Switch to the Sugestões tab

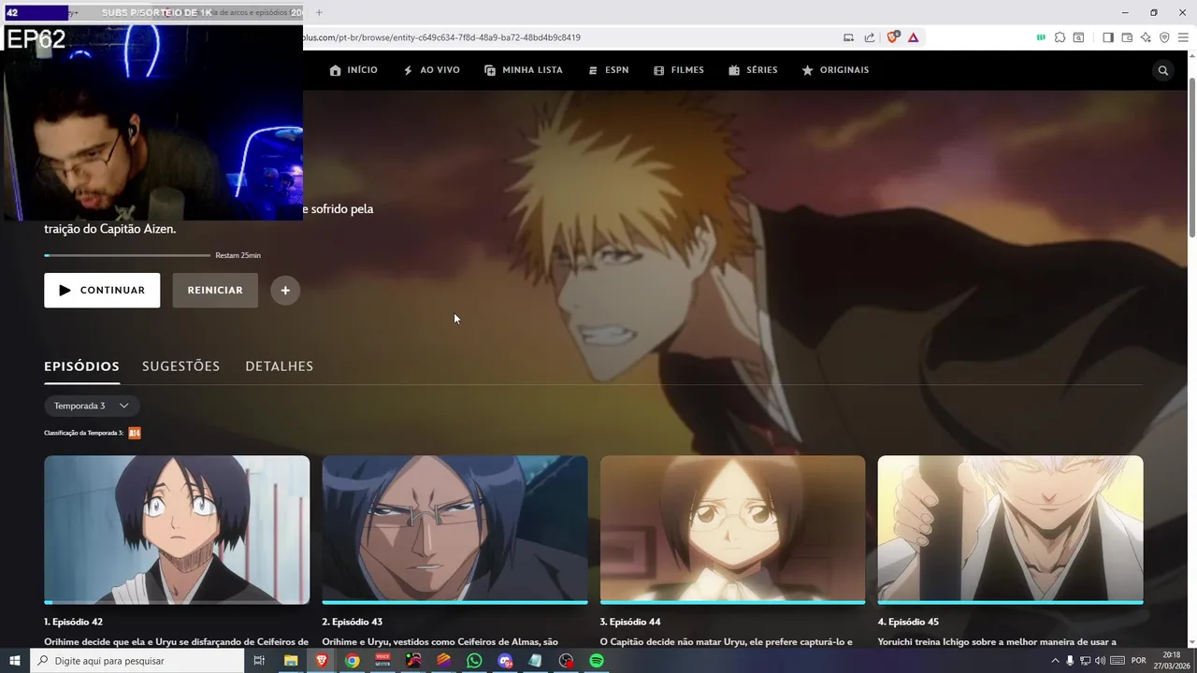[x=180, y=366]
